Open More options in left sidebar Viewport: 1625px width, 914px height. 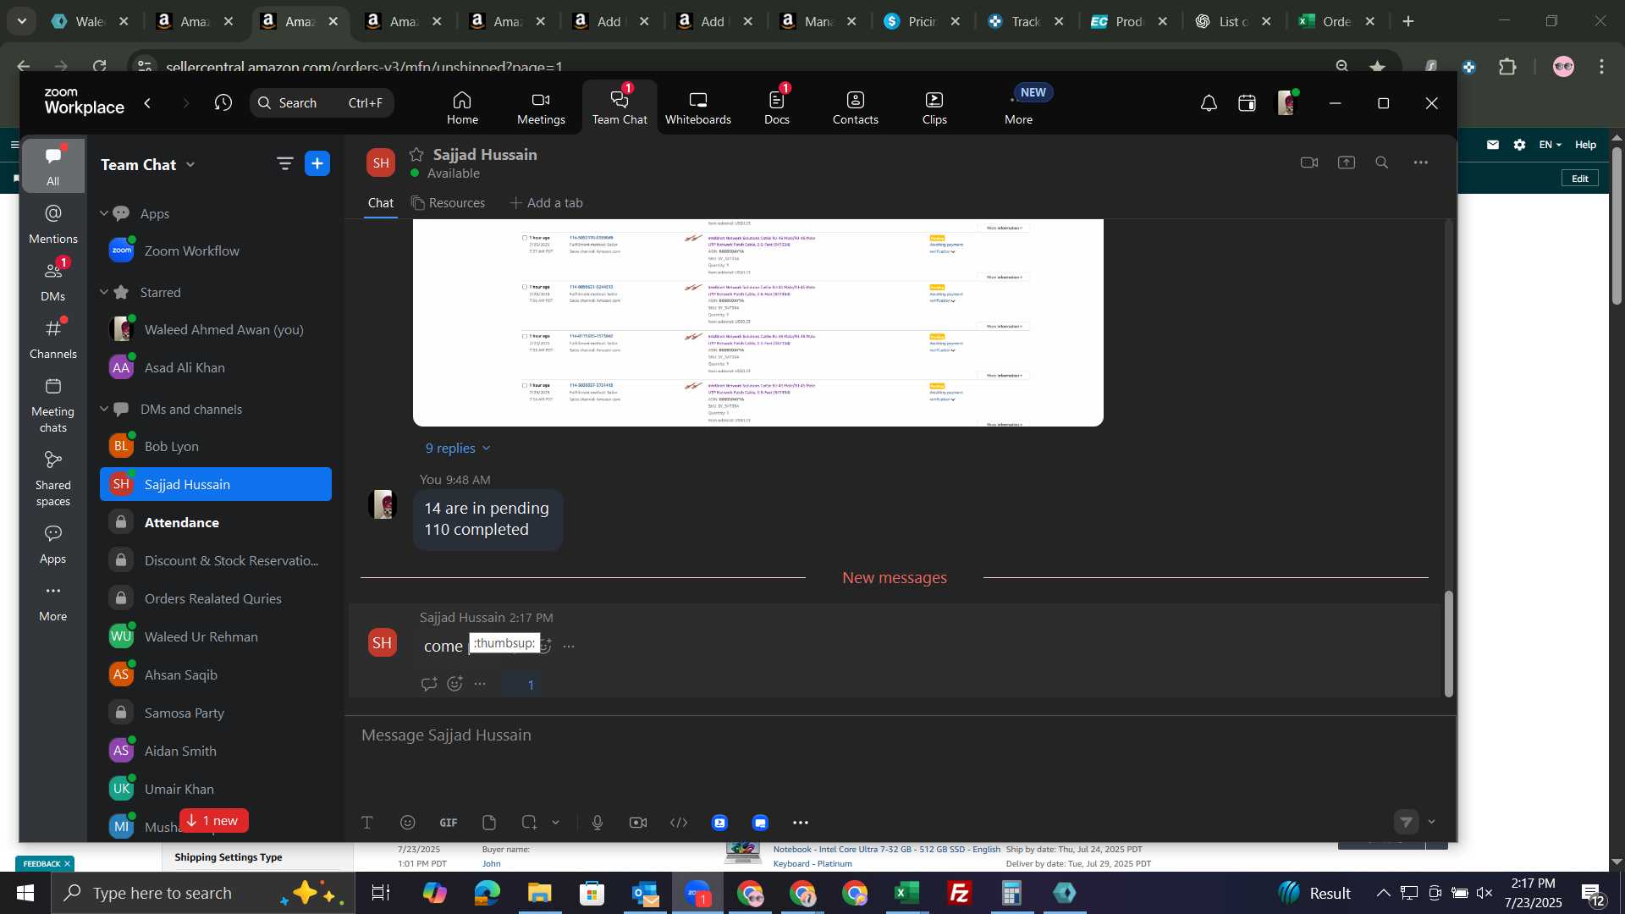(x=52, y=603)
